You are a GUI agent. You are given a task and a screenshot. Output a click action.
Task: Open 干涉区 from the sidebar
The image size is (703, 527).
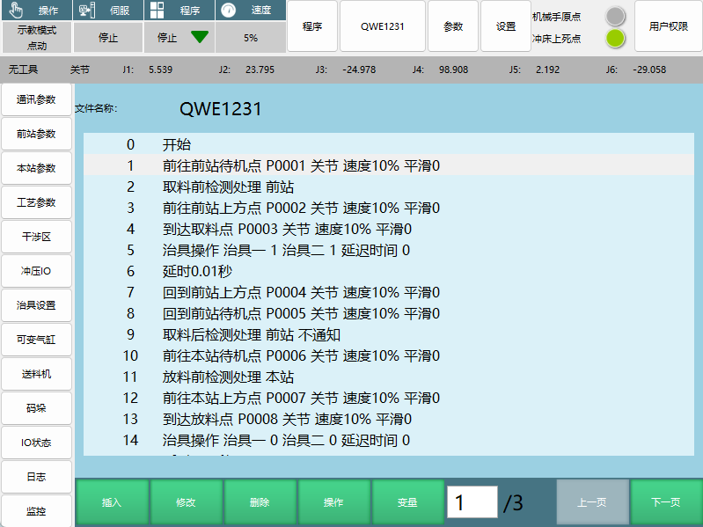pyautogui.click(x=36, y=237)
